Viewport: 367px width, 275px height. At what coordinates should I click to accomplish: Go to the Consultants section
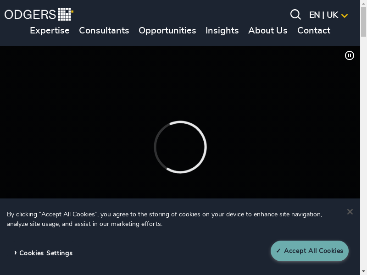pyautogui.click(x=104, y=31)
